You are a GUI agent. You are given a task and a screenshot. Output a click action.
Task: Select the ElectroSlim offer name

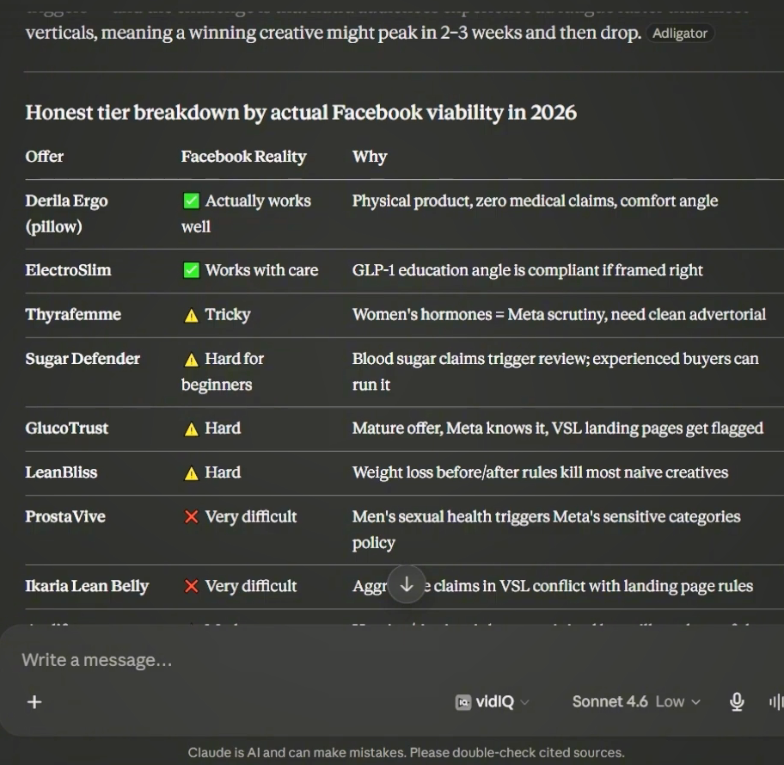[x=69, y=270]
